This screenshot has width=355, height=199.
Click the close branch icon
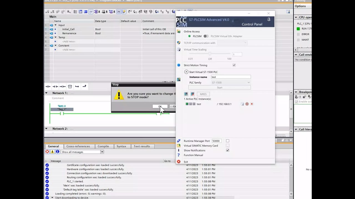(84, 86)
